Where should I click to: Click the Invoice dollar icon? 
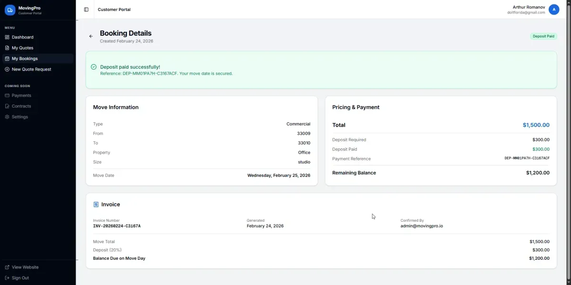pos(96,205)
